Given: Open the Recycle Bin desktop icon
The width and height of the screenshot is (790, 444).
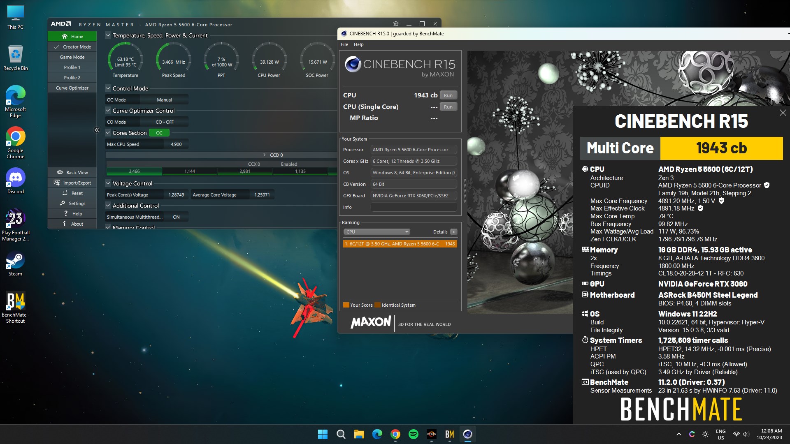Looking at the screenshot, I should click(x=15, y=58).
